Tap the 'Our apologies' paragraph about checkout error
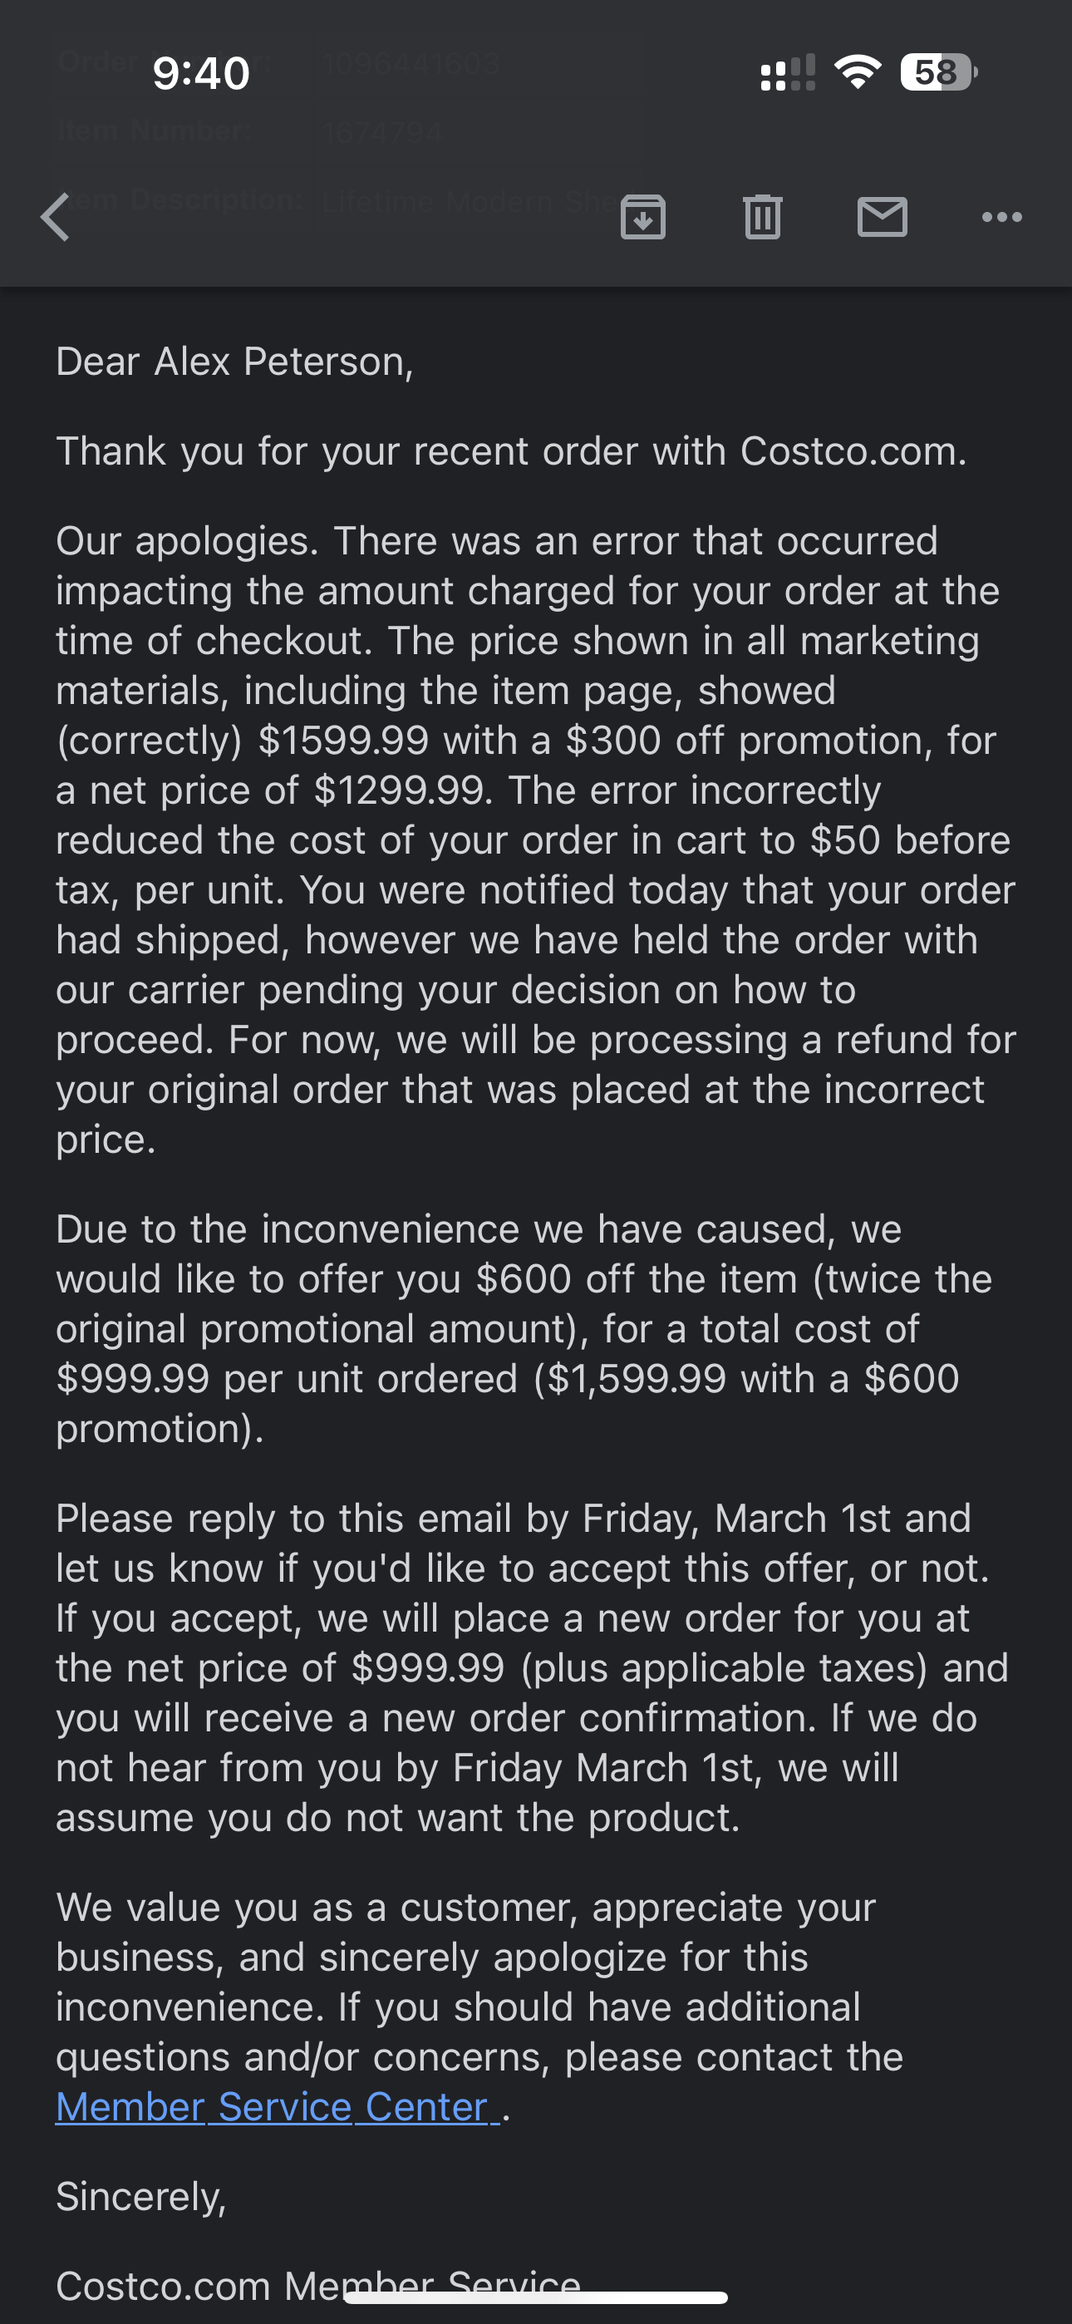Viewport: 1072px width, 2324px height. click(x=536, y=840)
